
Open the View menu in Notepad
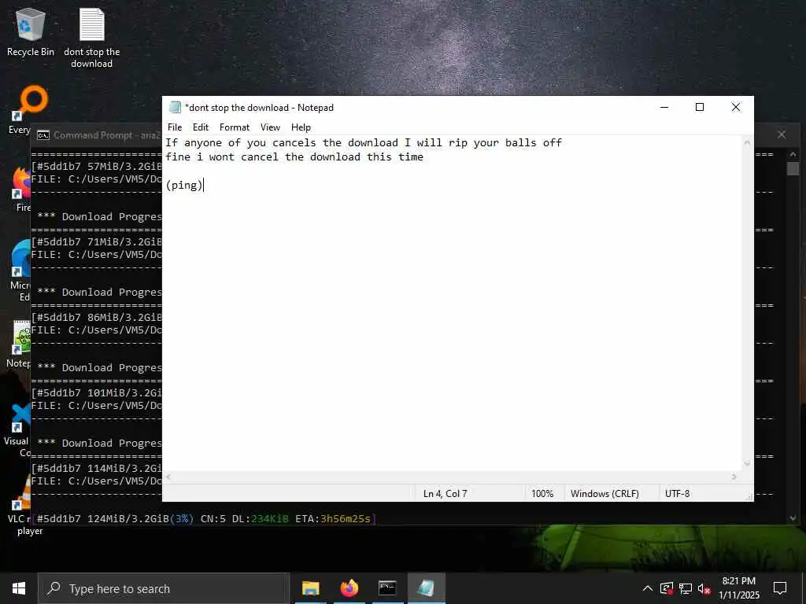click(x=271, y=127)
